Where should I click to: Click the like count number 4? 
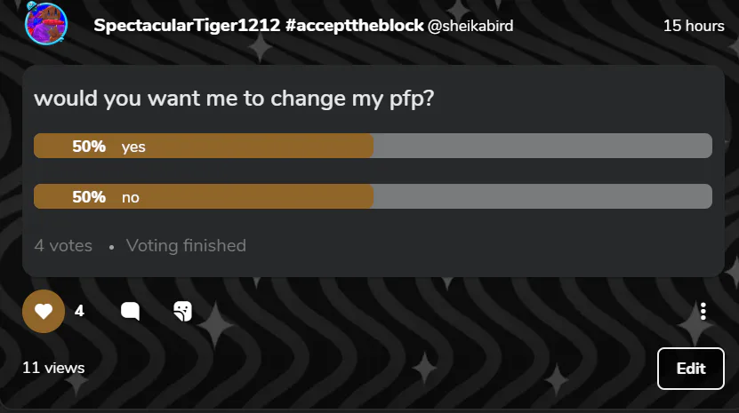79,311
